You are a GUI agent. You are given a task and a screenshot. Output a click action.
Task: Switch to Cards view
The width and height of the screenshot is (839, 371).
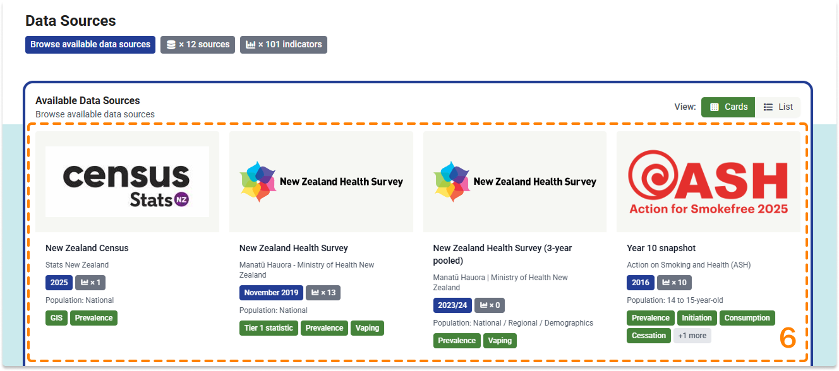tap(728, 107)
